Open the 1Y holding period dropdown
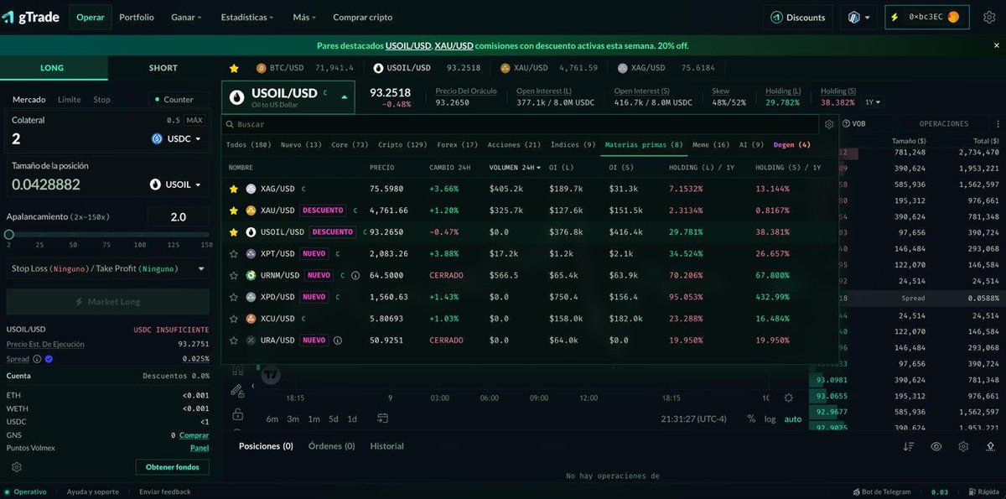1006x499 pixels. click(874, 102)
